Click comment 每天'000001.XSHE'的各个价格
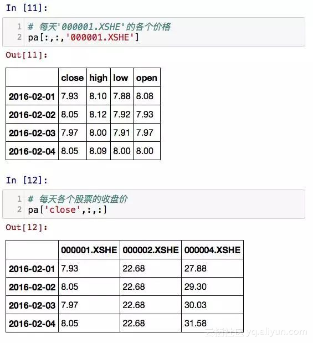This screenshot has width=313, height=343. (99, 27)
